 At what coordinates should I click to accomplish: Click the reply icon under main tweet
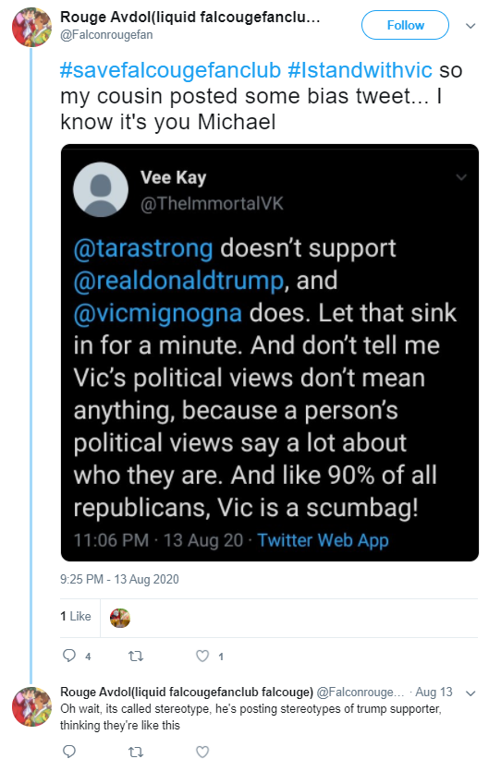tap(69, 656)
